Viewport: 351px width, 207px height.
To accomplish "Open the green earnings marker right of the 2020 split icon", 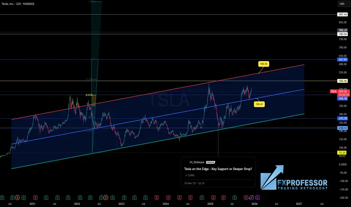I will click(23, 197).
